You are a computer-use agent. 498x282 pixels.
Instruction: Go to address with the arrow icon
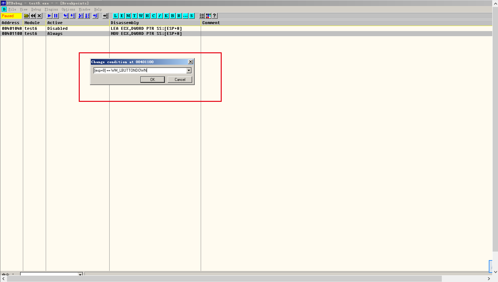(105, 16)
